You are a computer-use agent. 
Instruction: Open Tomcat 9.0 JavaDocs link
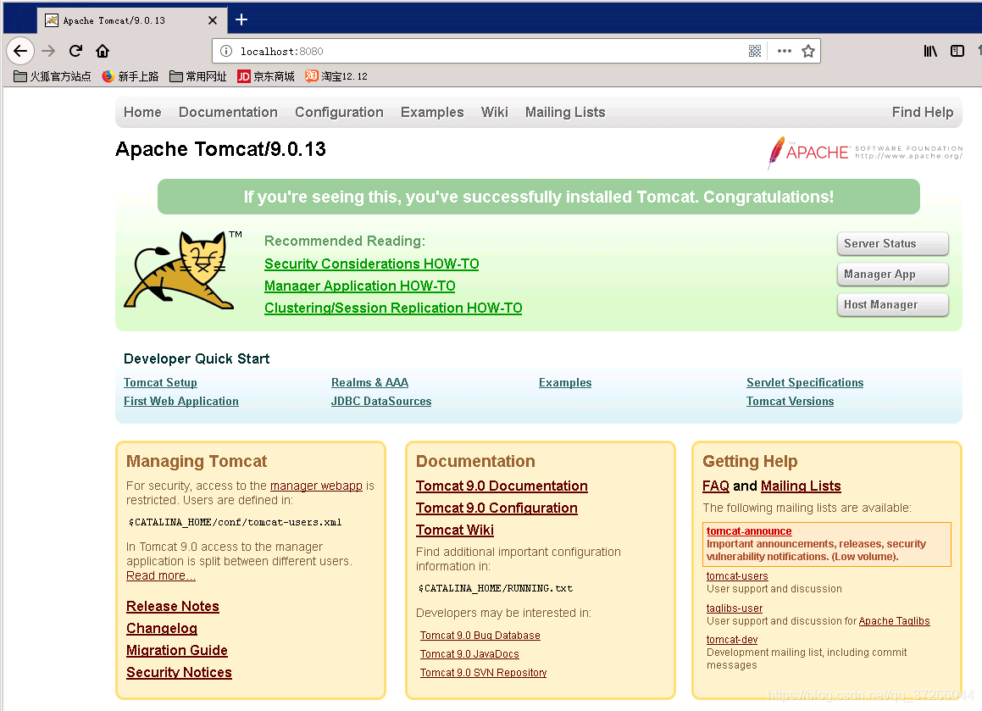pos(469,654)
